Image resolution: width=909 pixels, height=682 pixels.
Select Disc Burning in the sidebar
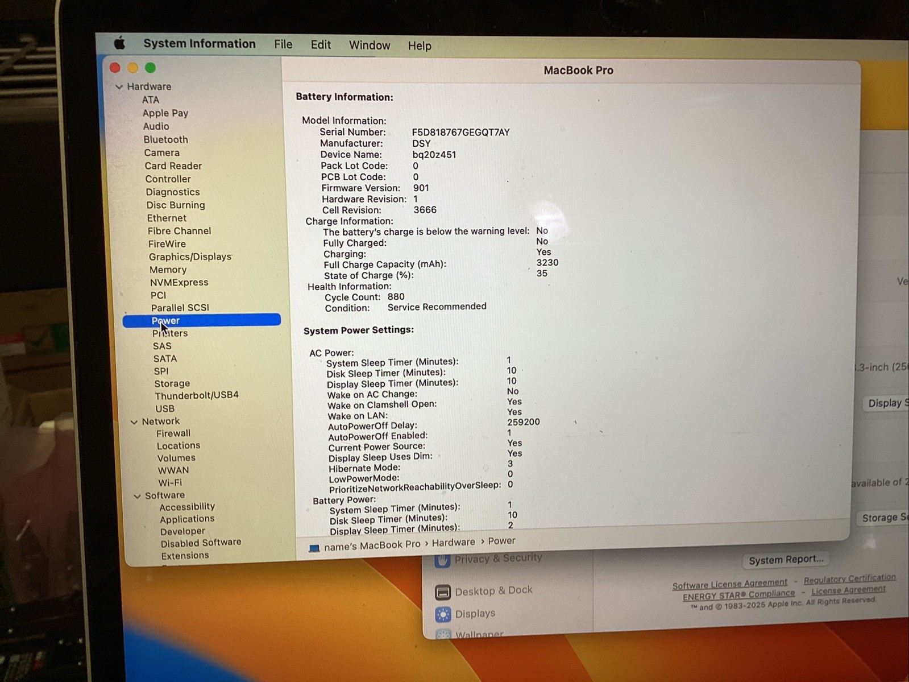(176, 205)
